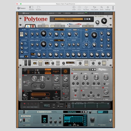
Task: Click the Ripley Dual Delay button
Action: tap(48, 73)
